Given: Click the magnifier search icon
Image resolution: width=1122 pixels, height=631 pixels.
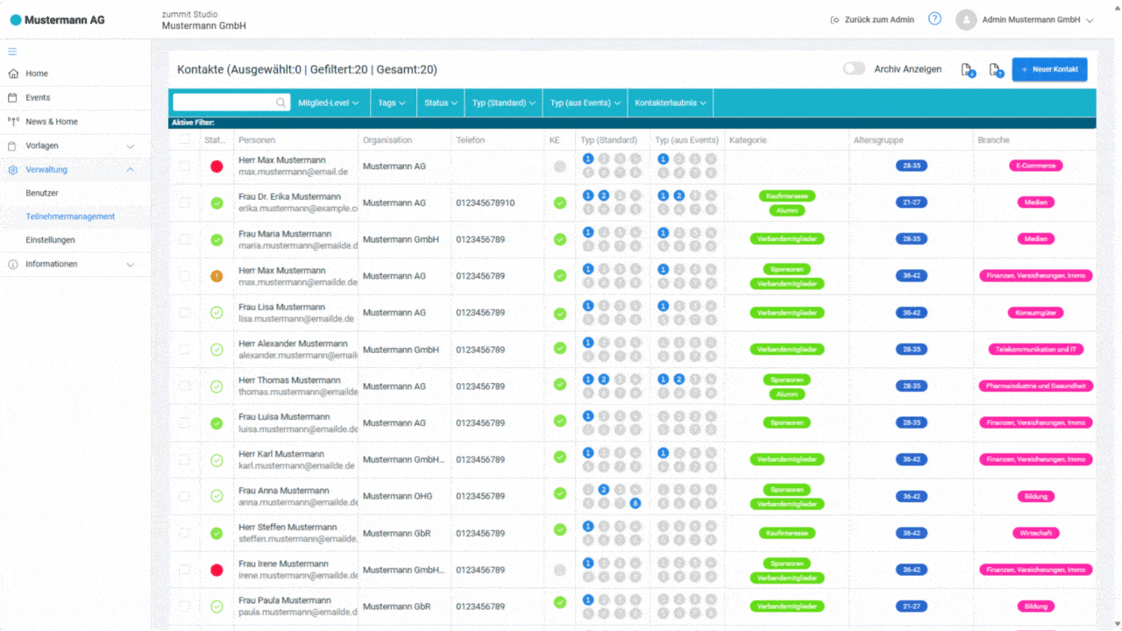Looking at the screenshot, I should point(281,103).
